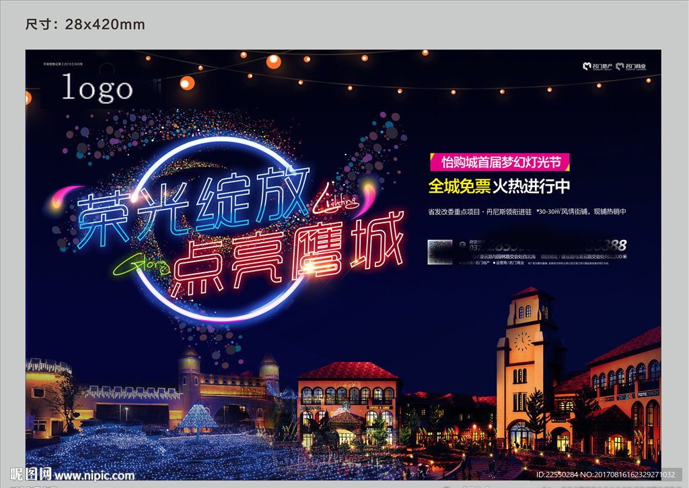Click the QR code on the poster
The width and height of the screenshot is (689, 488).
[440, 252]
